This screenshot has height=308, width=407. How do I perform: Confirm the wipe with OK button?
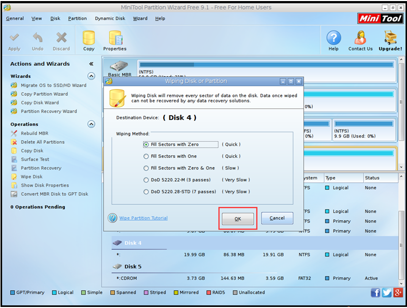237,218
